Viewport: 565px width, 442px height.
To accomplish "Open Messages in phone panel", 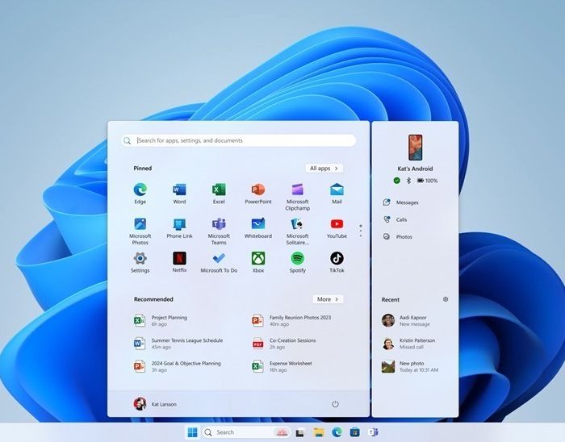I will 400,202.
